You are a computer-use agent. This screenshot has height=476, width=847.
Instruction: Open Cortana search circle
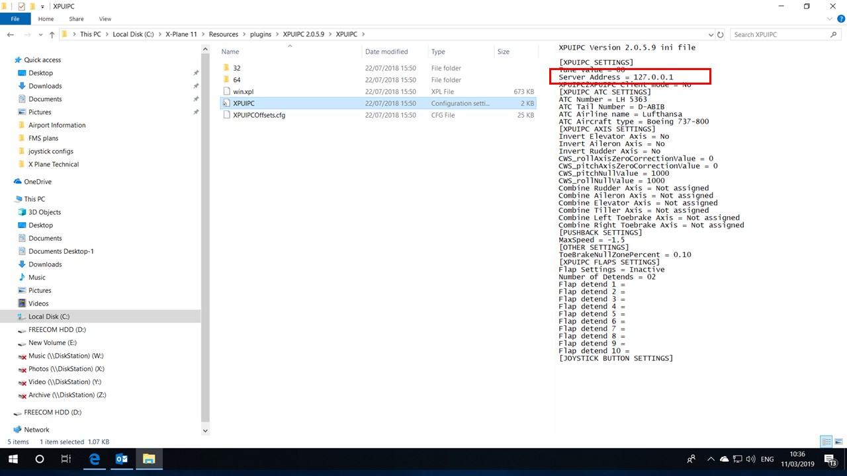40,459
